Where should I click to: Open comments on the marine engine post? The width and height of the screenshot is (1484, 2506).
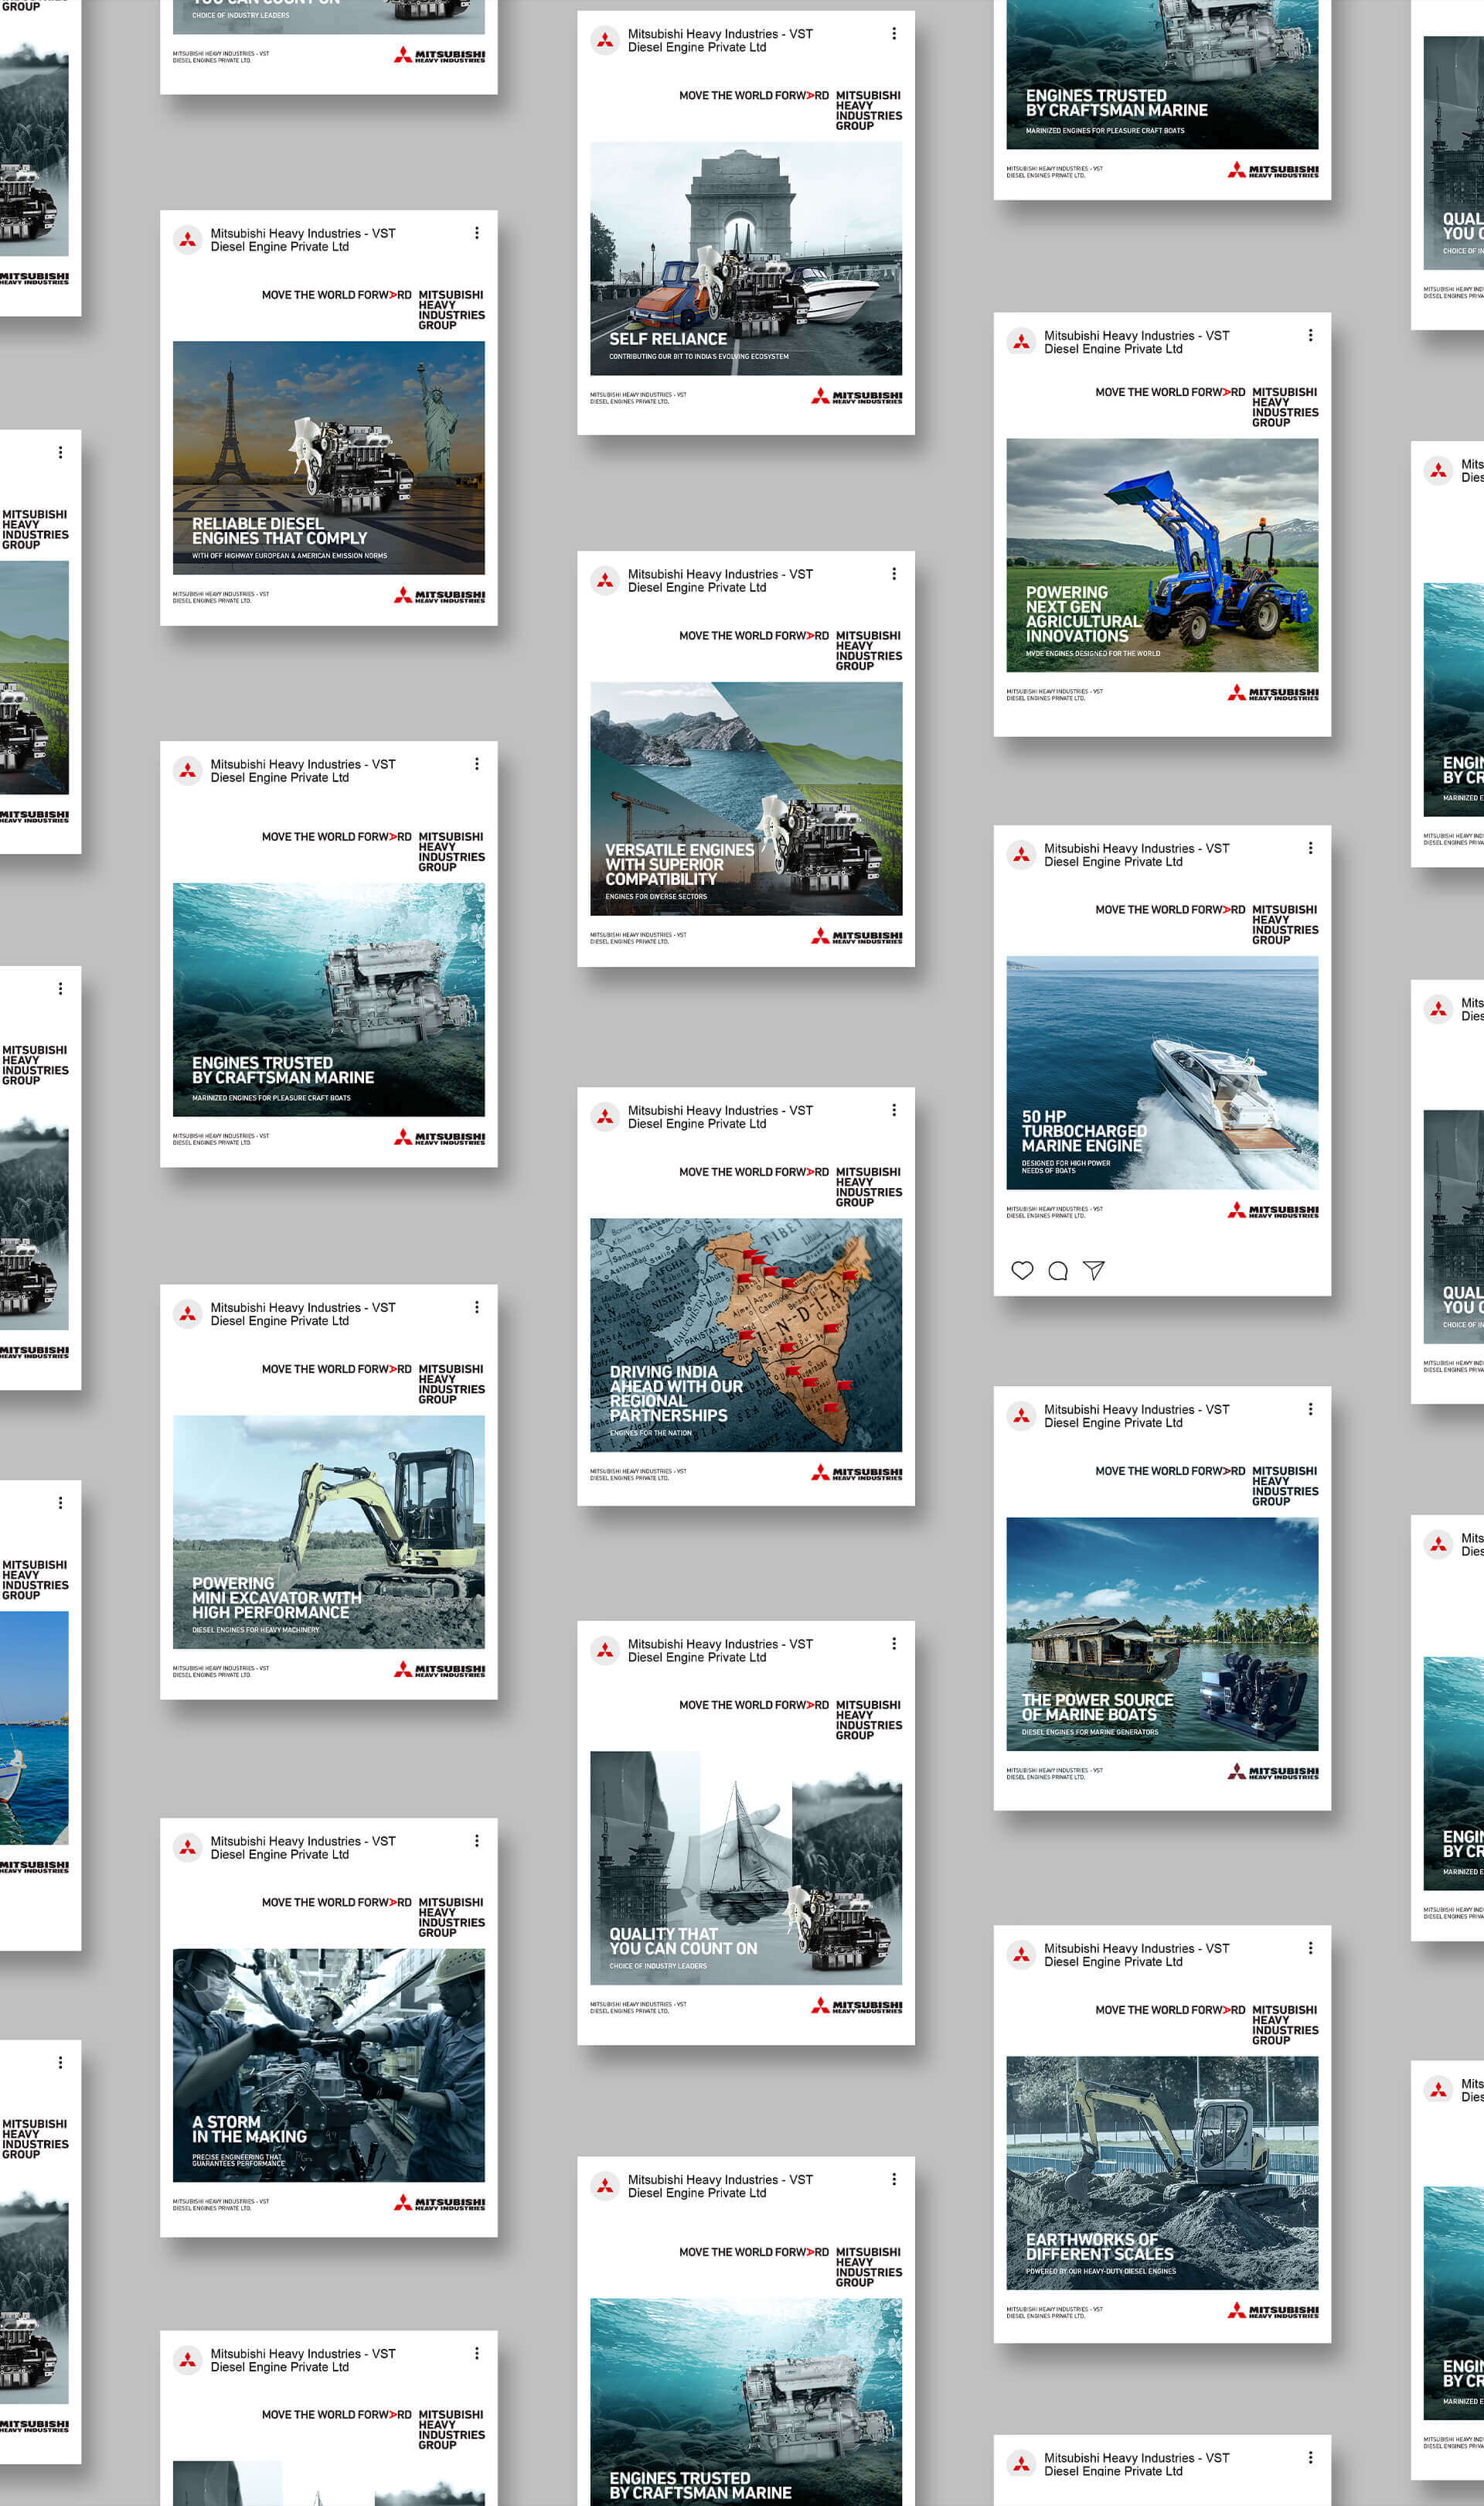coord(1057,1271)
